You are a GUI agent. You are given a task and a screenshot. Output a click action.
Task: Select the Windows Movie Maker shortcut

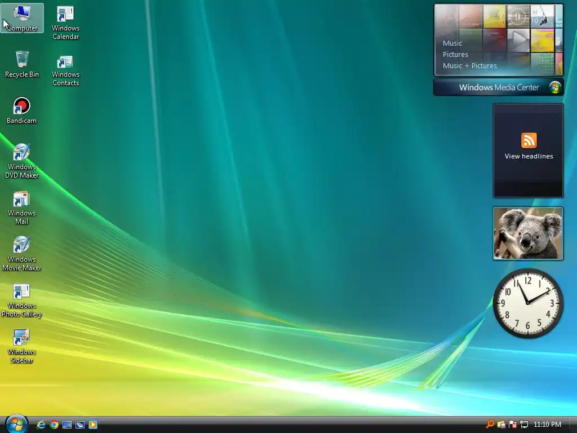22,253
